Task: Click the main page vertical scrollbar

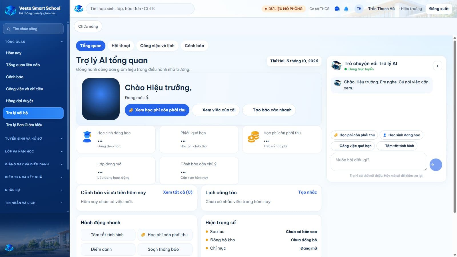Action: (x=455, y=127)
